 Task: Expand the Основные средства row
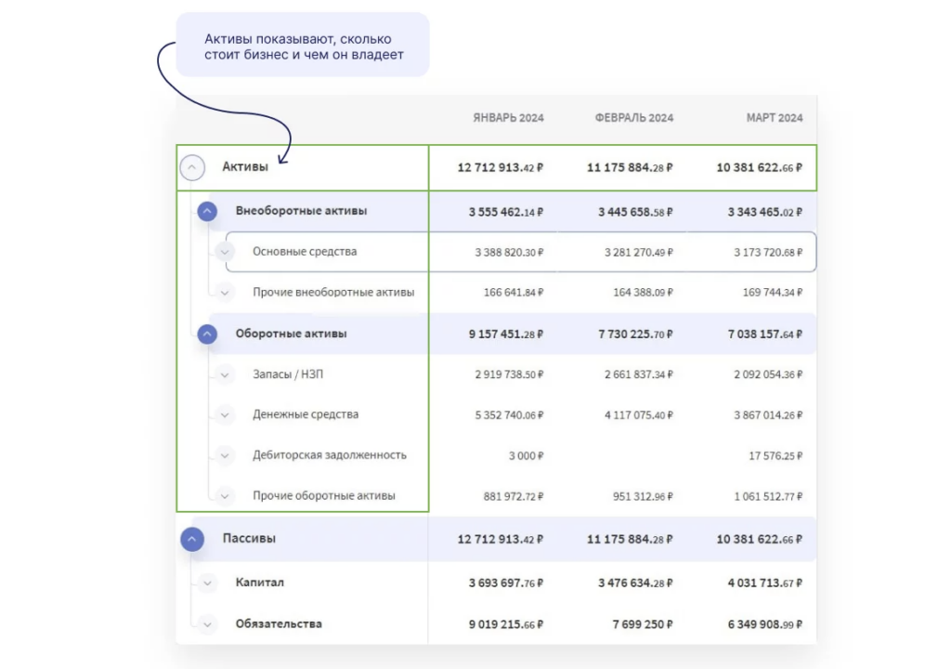pyautogui.click(x=224, y=252)
